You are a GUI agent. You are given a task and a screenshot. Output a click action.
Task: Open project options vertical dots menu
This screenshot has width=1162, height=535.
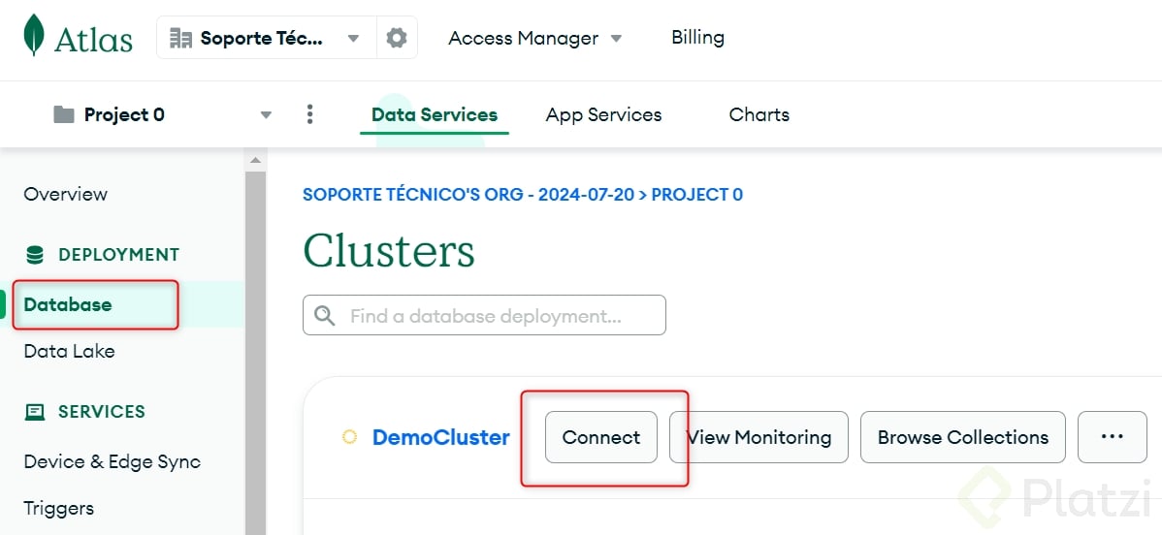[x=309, y=114]
